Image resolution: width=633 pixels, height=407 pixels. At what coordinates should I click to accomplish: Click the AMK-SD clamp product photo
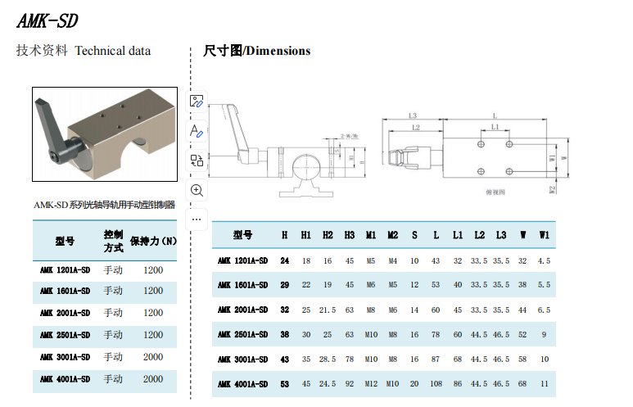coord(105,134)
